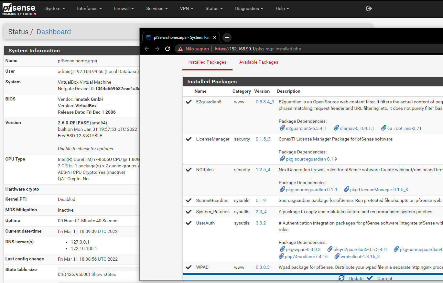Click the checkmark icon beside SourceGuardian
Viewport: 443px width, 283px height.
[189, 200]
